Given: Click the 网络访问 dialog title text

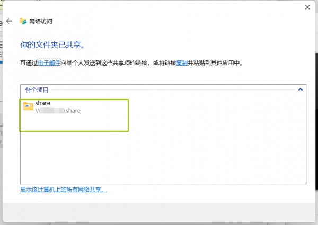Looking at the screenshot, I should pos(41,21).
